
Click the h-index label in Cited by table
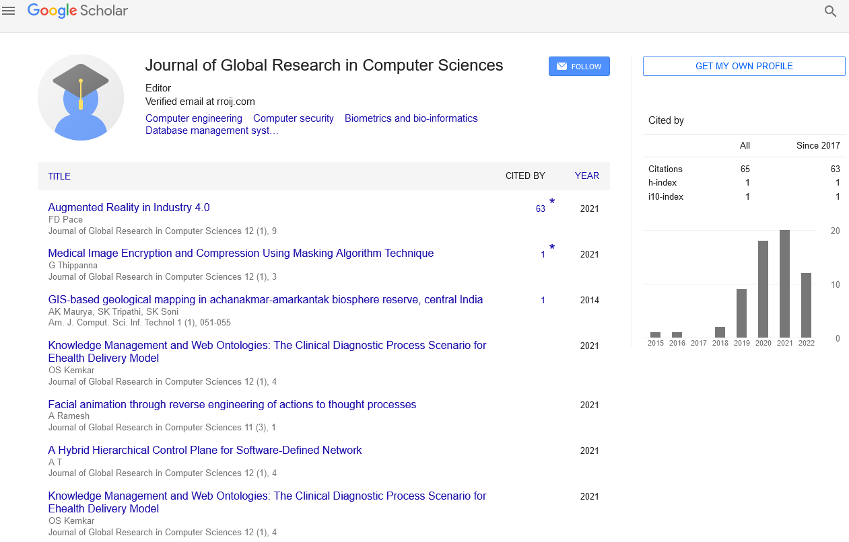click(663, 183)
